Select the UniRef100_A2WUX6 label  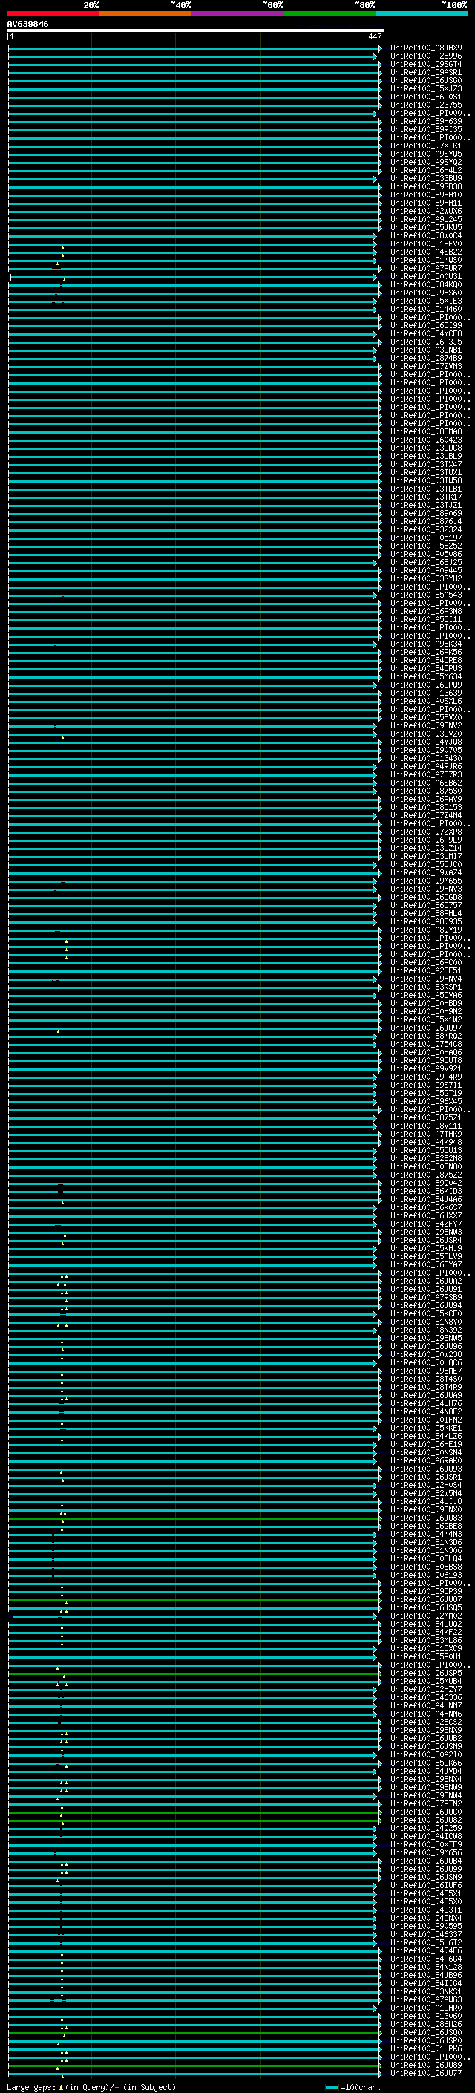point(426,212)
